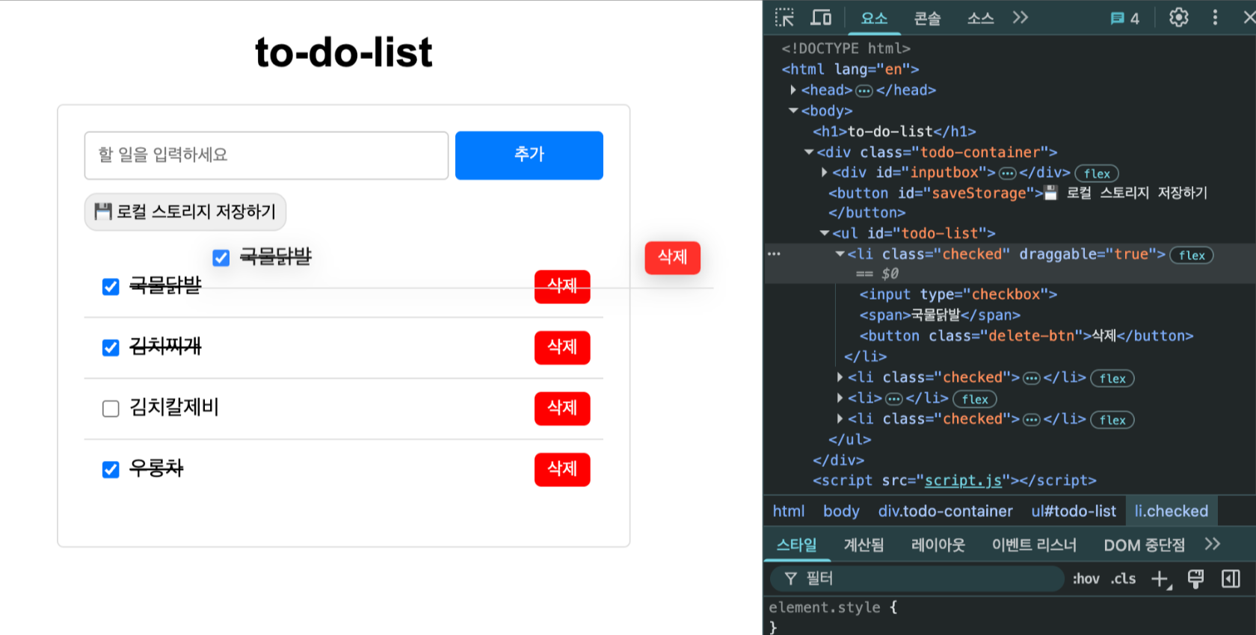The image size is (1256, 635).
Task: Click the flex badge on draggable li
Action: click(1192, 255)
